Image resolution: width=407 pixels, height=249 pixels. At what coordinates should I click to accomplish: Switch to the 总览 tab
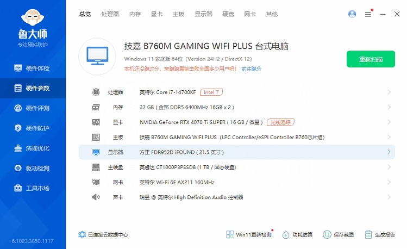coord(85,14)
